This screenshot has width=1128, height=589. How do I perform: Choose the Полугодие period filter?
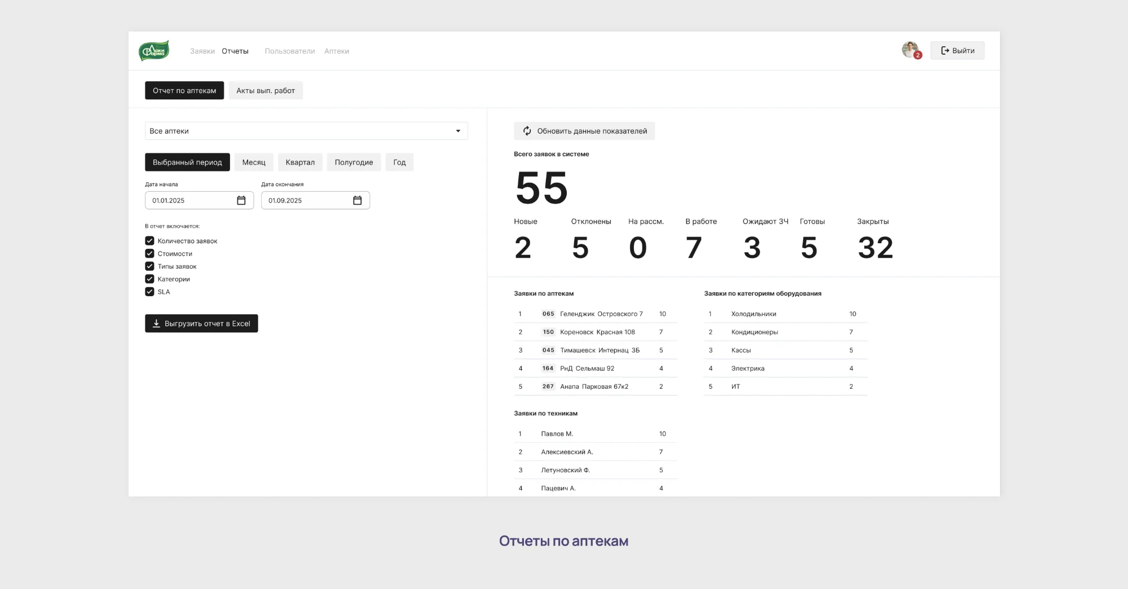pos(354,162)
